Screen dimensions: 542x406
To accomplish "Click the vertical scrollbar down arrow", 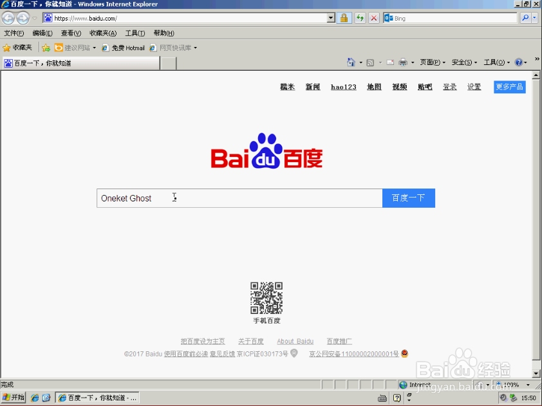I will 536,374.
